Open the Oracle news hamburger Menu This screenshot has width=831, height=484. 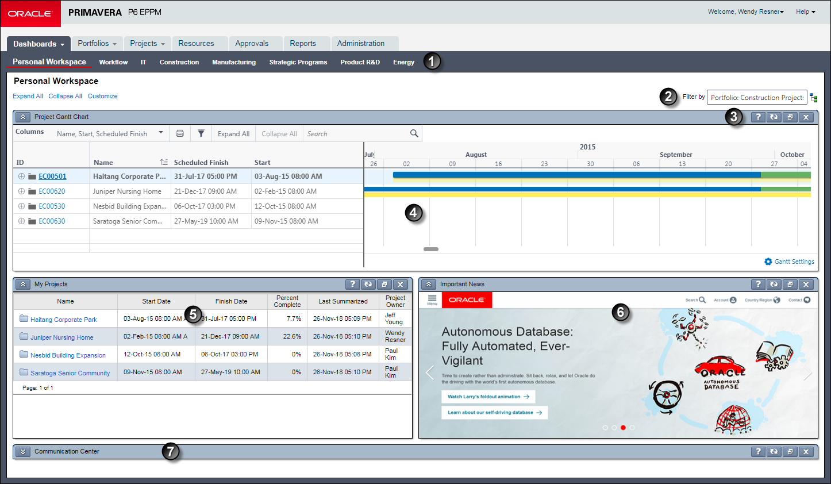432,299
